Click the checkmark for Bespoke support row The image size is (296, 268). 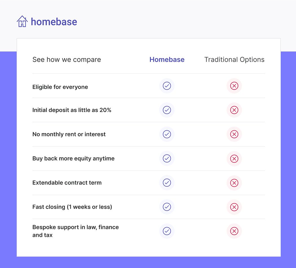click(x=167, y=231)
